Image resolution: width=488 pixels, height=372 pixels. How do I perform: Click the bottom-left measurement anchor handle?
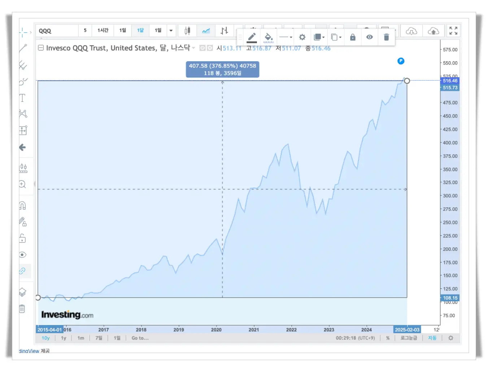[38, 298]
